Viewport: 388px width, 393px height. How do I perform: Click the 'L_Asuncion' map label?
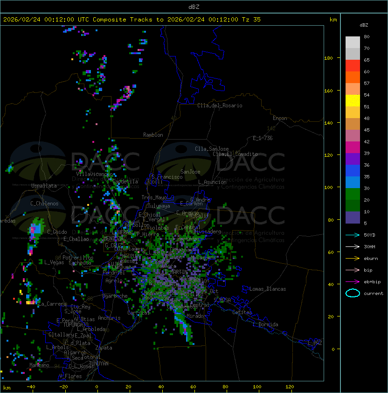tap(212, 182)
